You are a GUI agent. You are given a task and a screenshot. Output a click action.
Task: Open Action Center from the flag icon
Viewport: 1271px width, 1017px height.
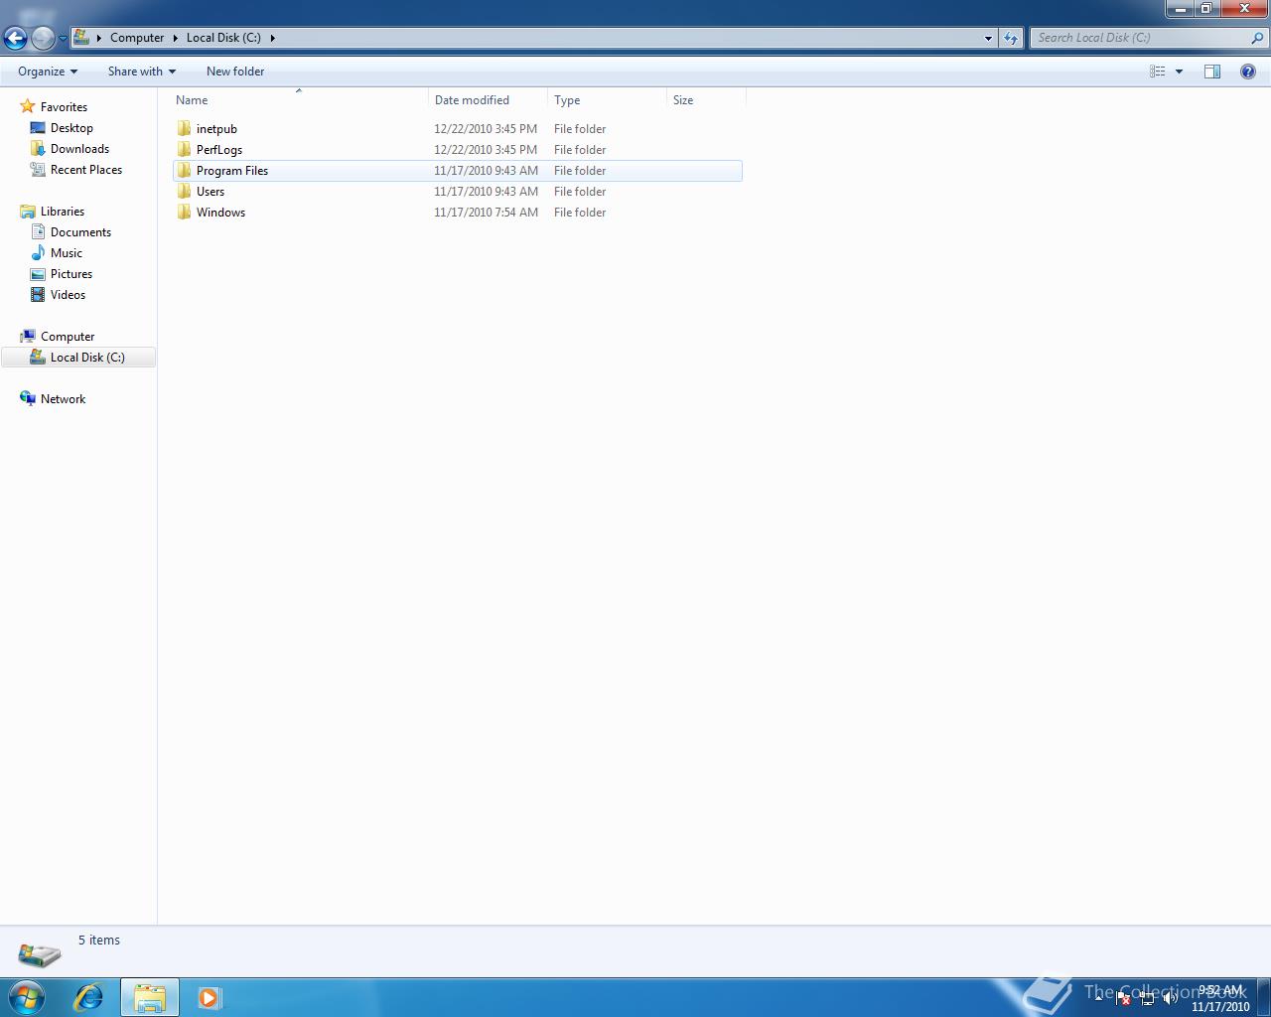pos(1123,998)
